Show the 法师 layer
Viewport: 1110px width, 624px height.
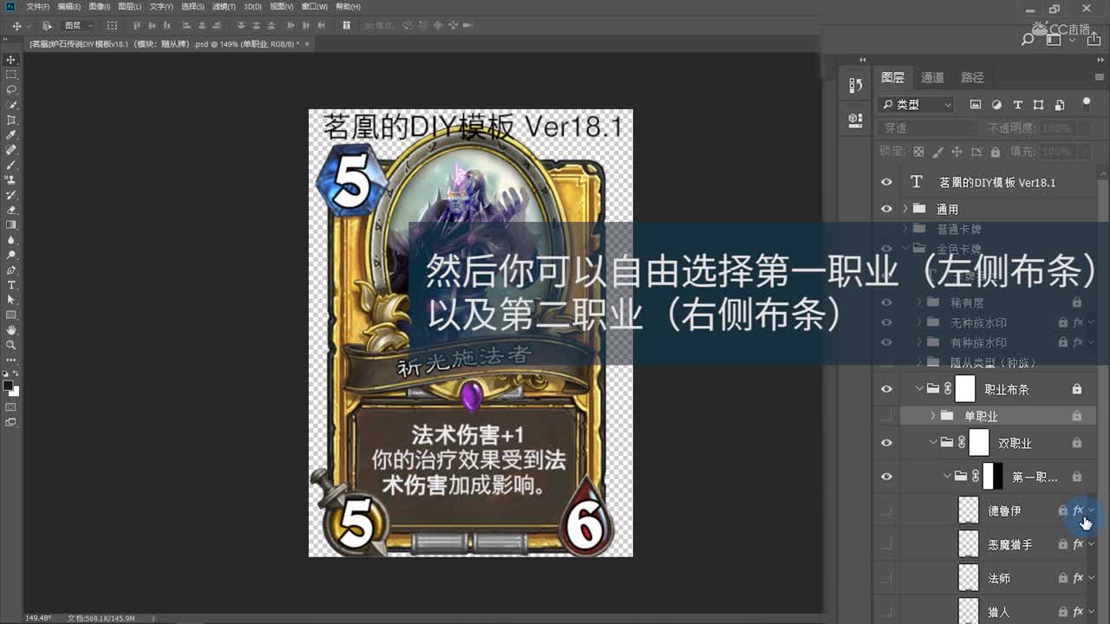tap(886, 578)
